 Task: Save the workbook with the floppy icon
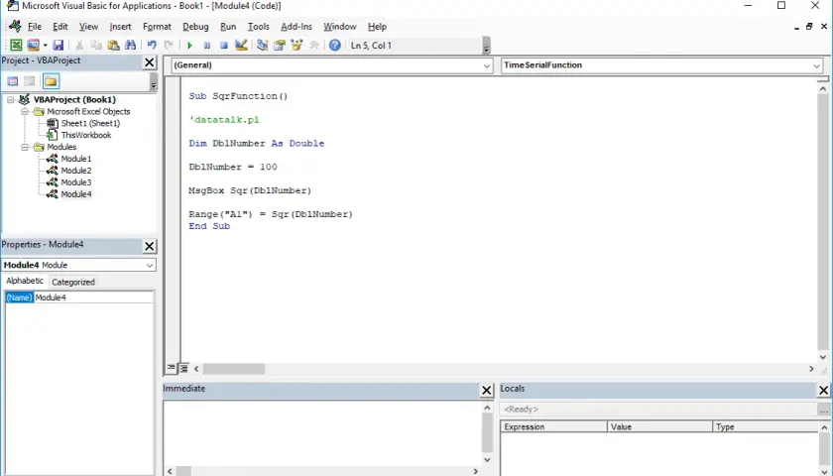point(59,46)
